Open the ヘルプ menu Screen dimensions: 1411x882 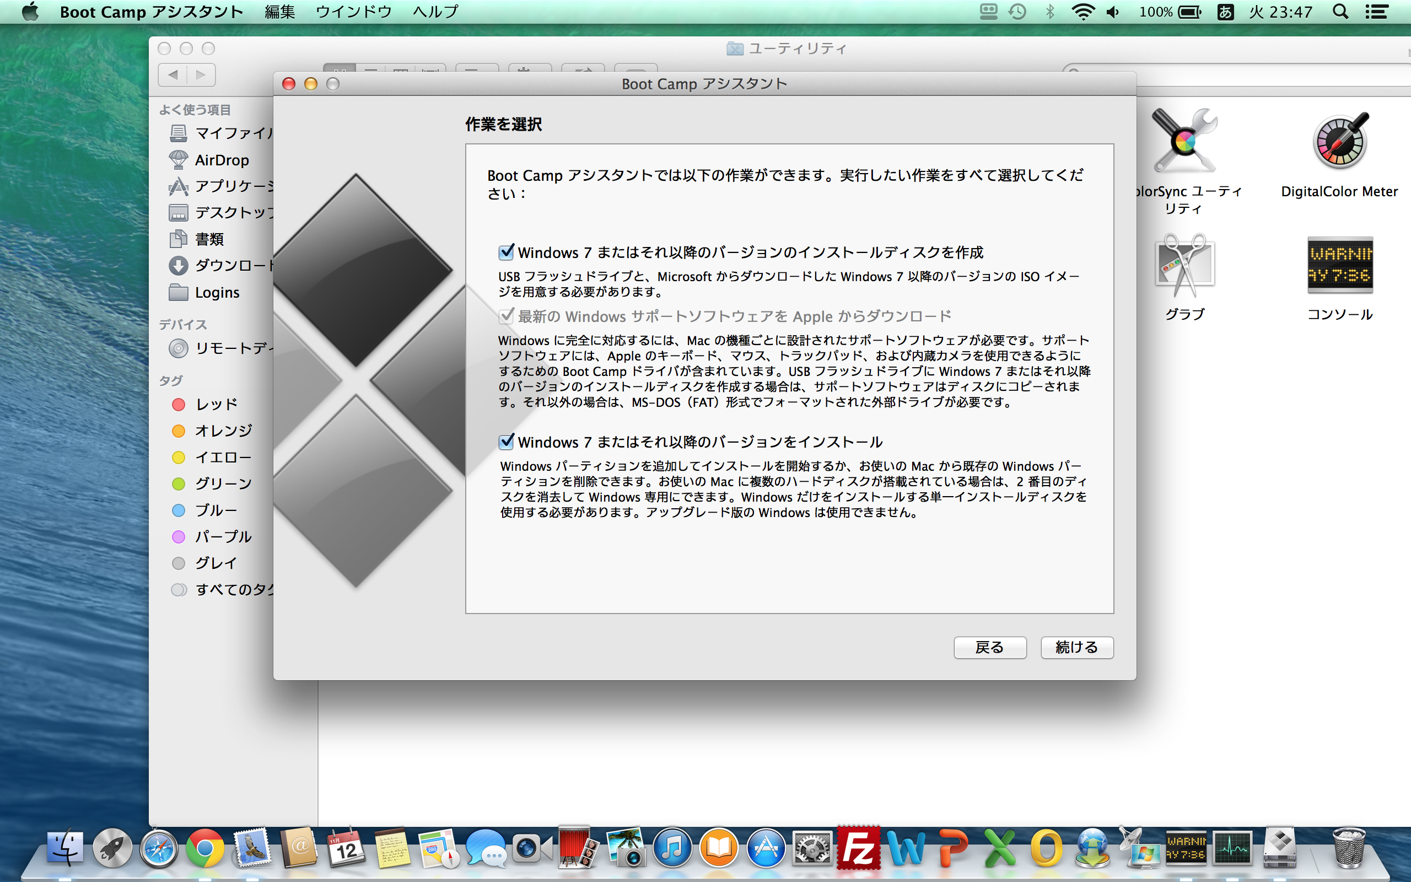(x=435, y=12)
